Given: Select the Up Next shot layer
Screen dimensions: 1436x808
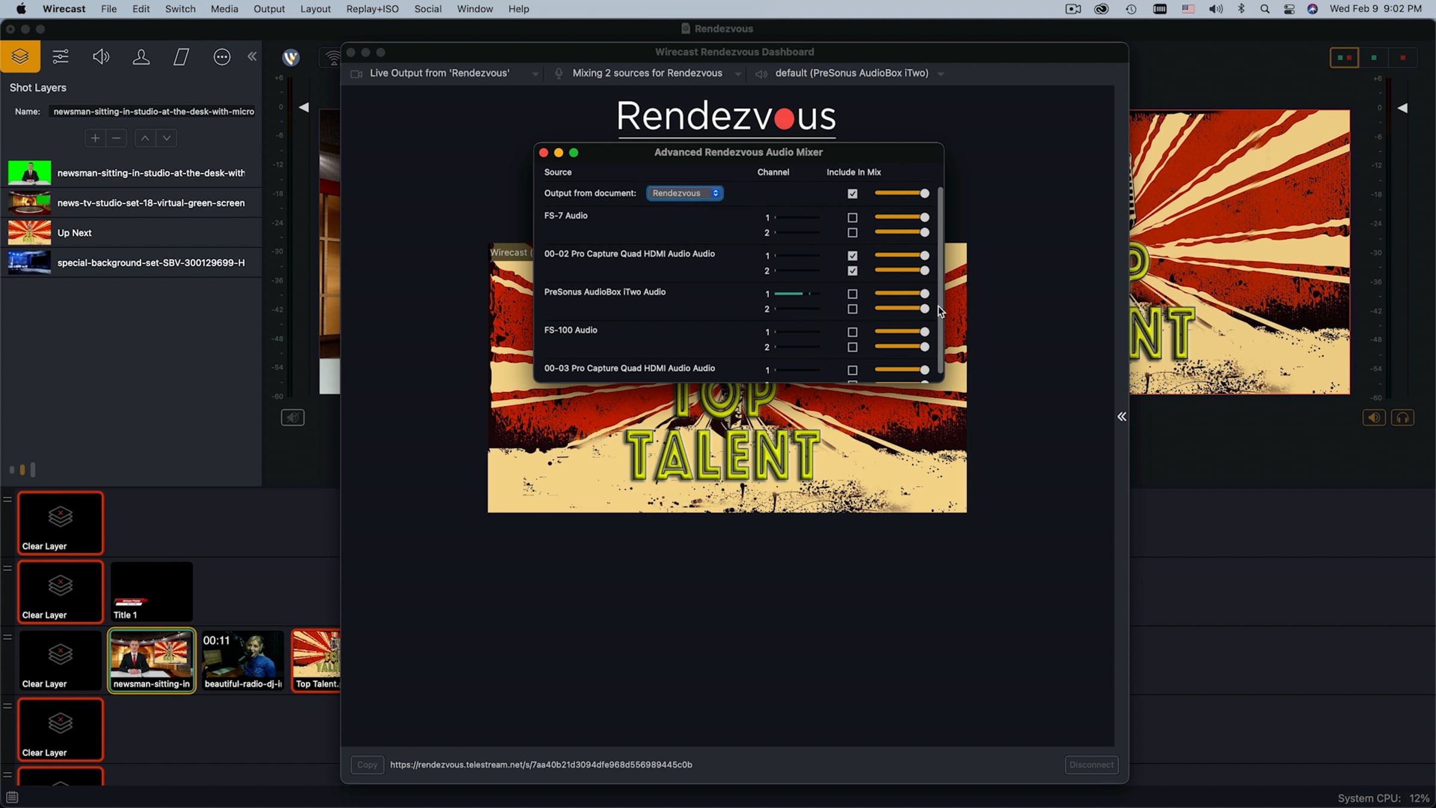Looking at the screenshot, I should pos(131,233).
